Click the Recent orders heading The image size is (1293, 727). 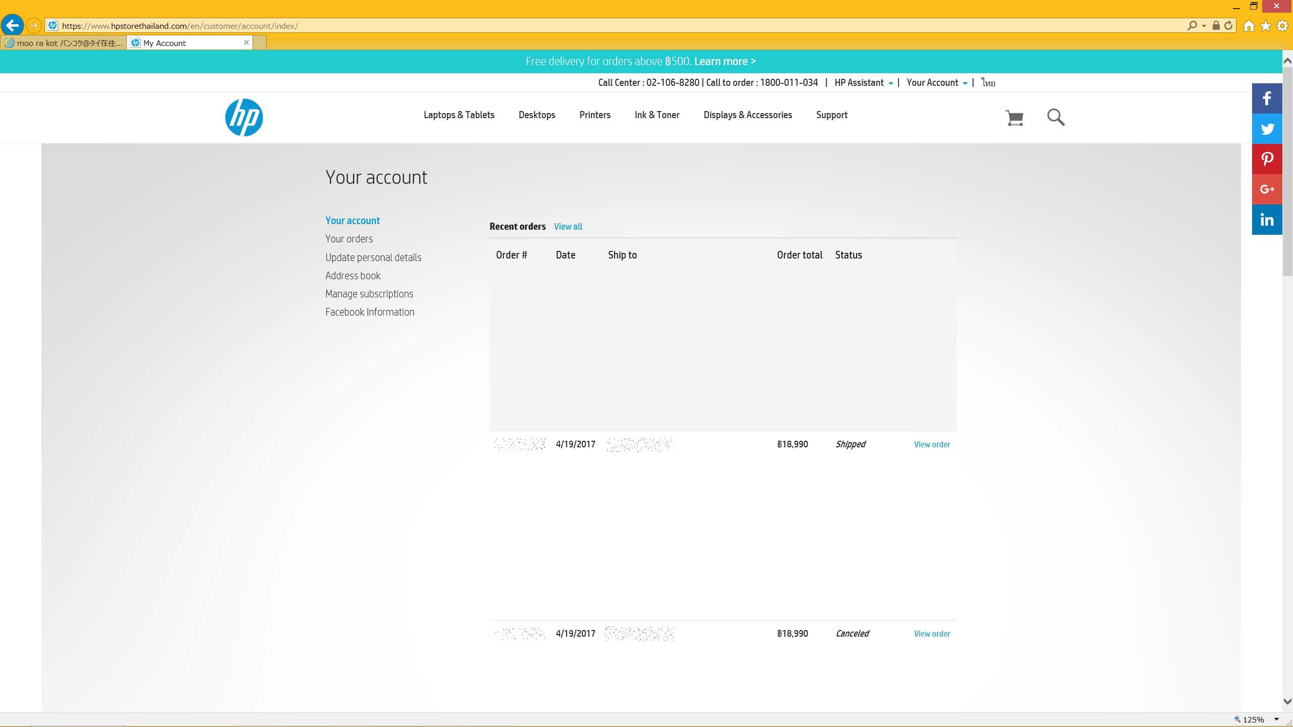[x=517, y=227]
